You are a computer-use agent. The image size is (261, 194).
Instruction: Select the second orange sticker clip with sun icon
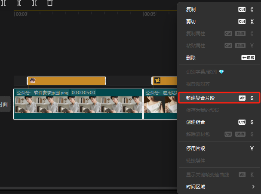pyautogui.click(x=164, y=80)
